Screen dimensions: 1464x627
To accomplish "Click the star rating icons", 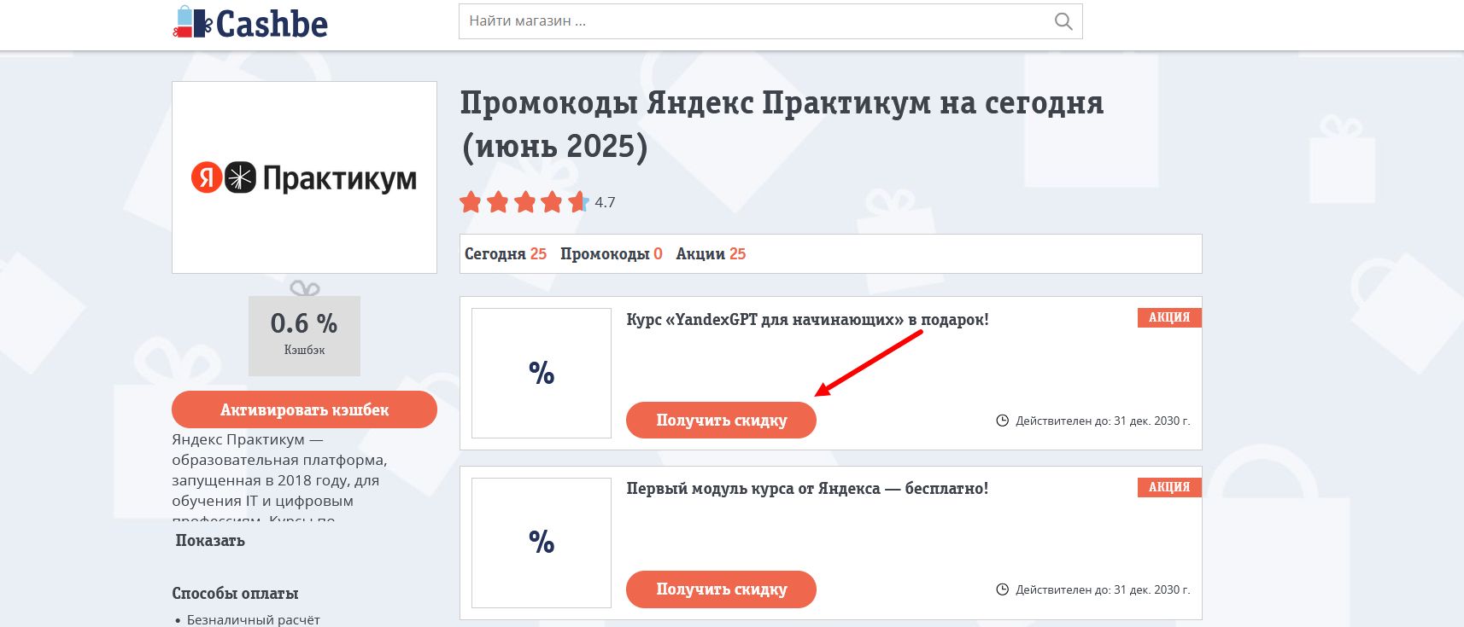I will pyautogui.click(x=524, y=202).
